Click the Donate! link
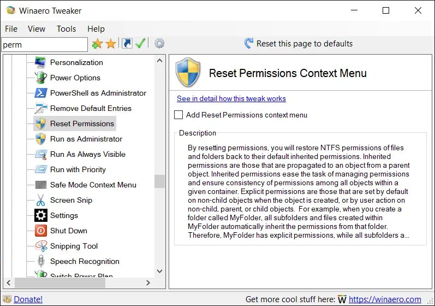435x306 pixels. click(x=28, y=299)
